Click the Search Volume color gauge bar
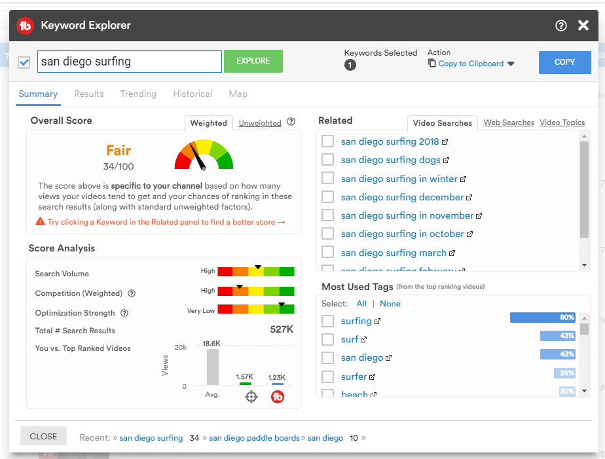The height and width of the screenshot is (459, 605). pos(256,272)
